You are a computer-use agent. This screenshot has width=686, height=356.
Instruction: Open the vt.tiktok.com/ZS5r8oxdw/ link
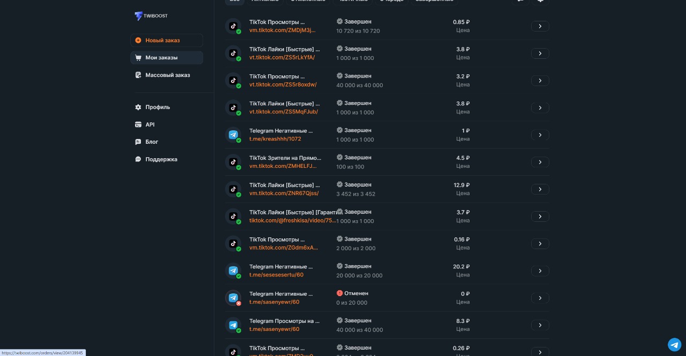click(282, 84)
